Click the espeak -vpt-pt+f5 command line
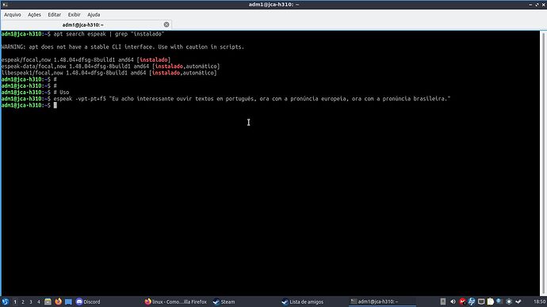This screenshot has width=547, height=307. [252, 99]
